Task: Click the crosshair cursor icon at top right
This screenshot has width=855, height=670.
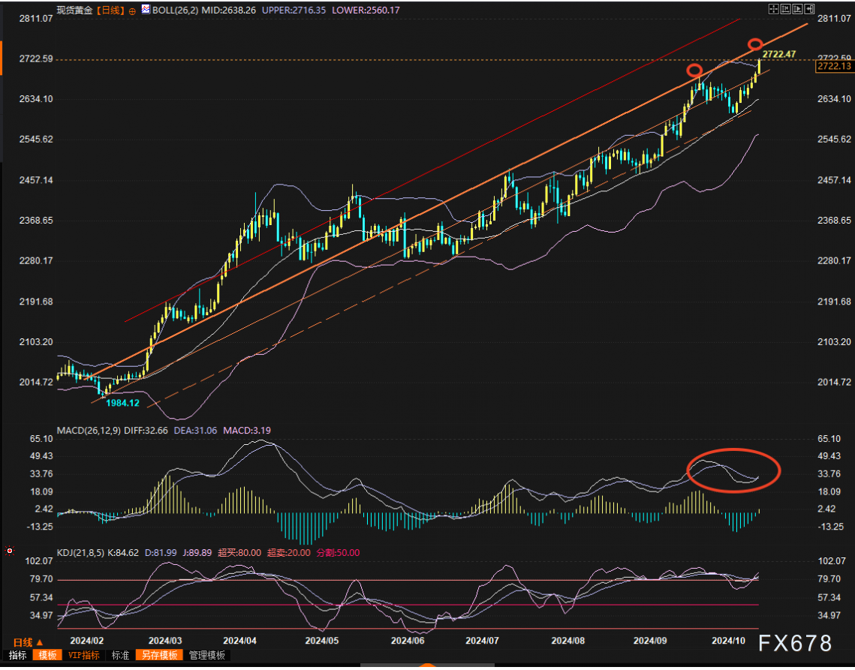Action: tap(773, 10)
